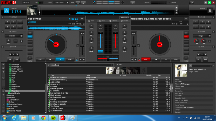Image resolution: width=216 pixels, height=121 pixels.
Task: Adjust deck A volume fader
Action: (100, 32)
